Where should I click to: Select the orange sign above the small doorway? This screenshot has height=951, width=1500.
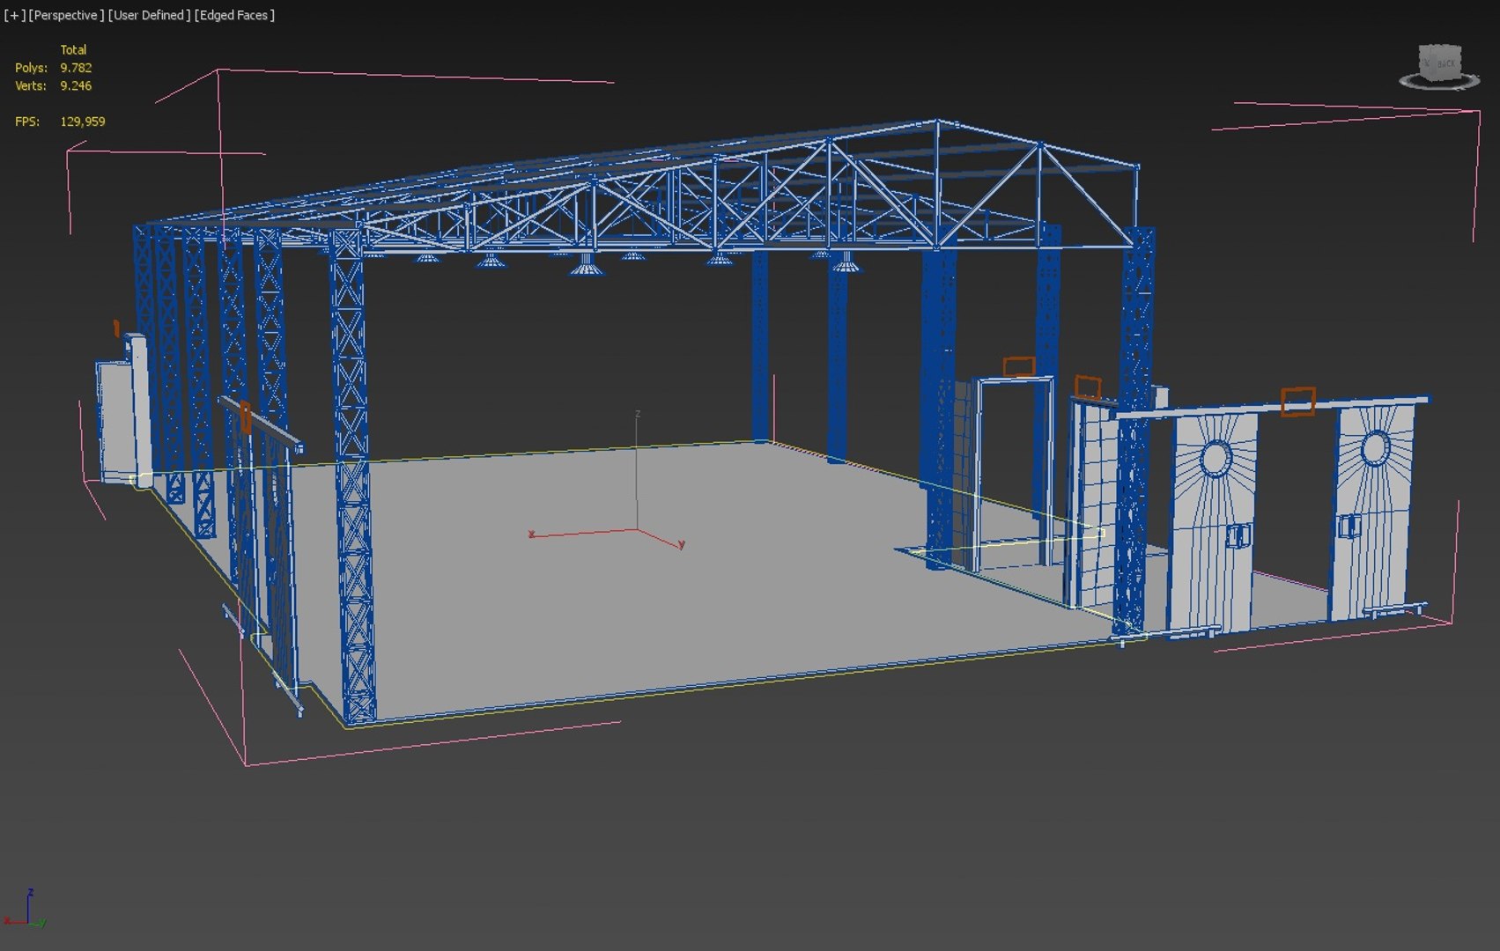[1019, 366]
